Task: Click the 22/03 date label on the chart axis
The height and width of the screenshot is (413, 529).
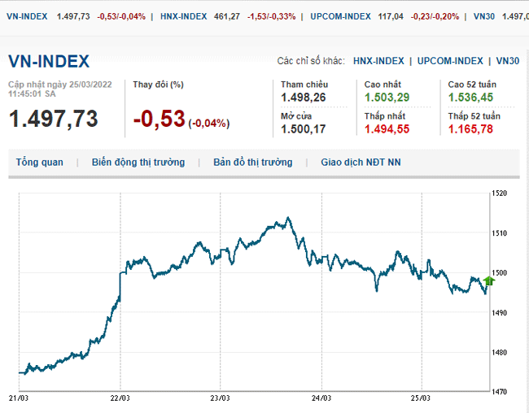Action: click(x=120, y=398)
